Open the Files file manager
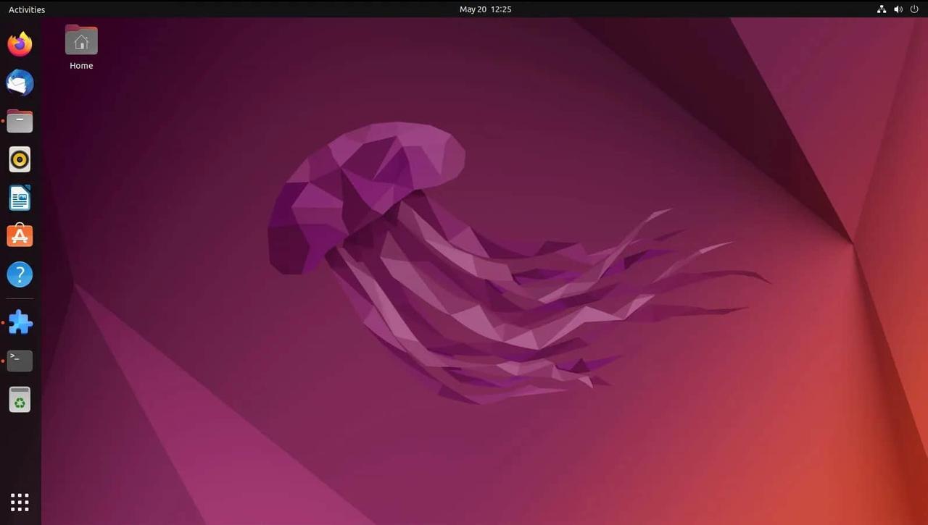The height and width of the screenshot is (525, 928). click(x=20, y=121)
